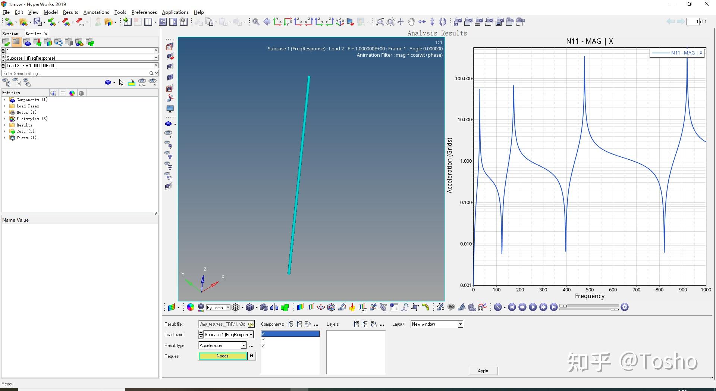
Task: Switch to the Session tab
Action: click(x=10, y=34)
